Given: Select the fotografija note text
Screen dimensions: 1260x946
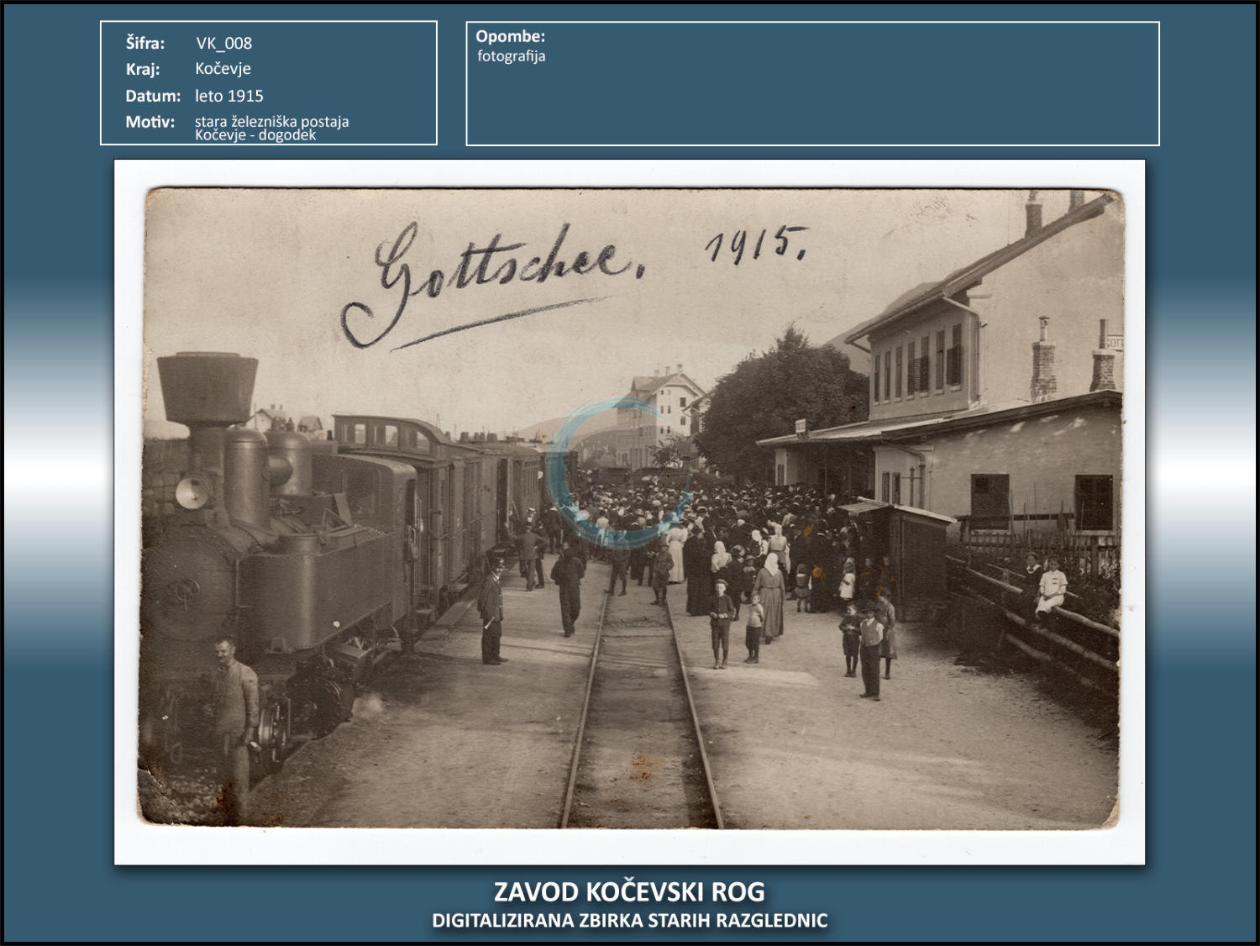Looking at the screenshot, I should (511, 56).
